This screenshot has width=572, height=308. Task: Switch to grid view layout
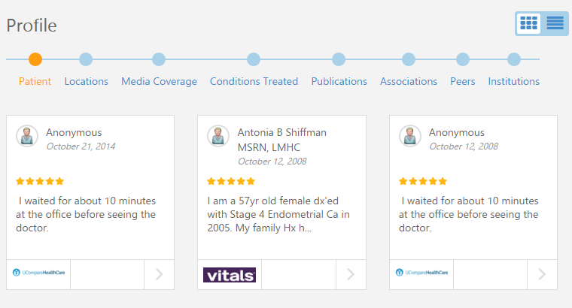529,23
